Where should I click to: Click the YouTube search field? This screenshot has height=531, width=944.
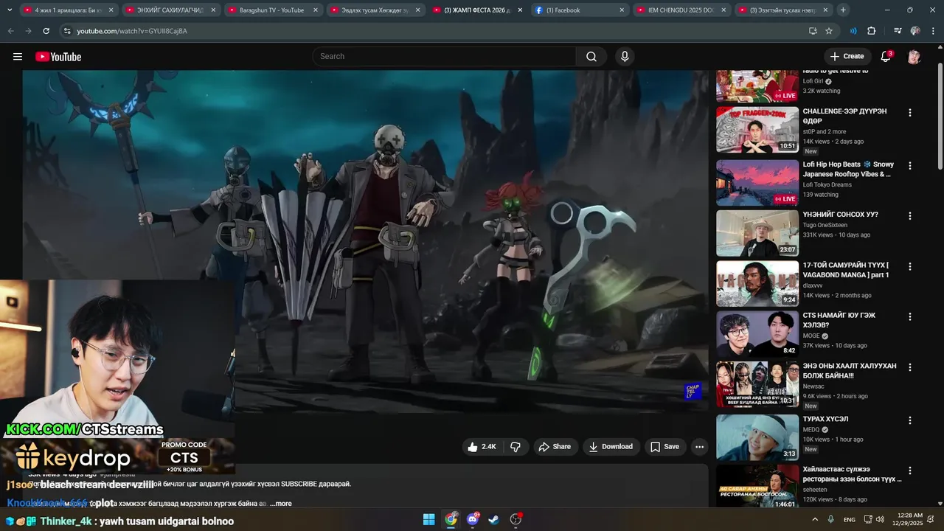445,57
